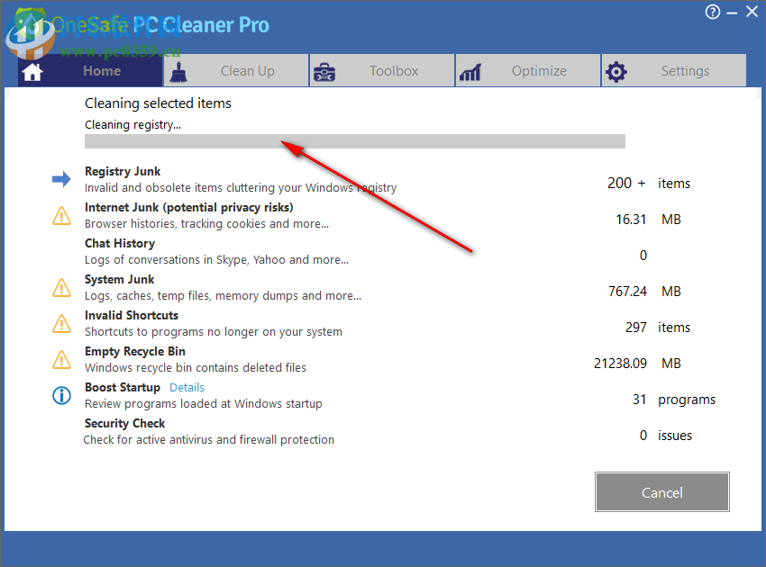
Task: Select the Home tab house icon
Action: click(32, 70)
